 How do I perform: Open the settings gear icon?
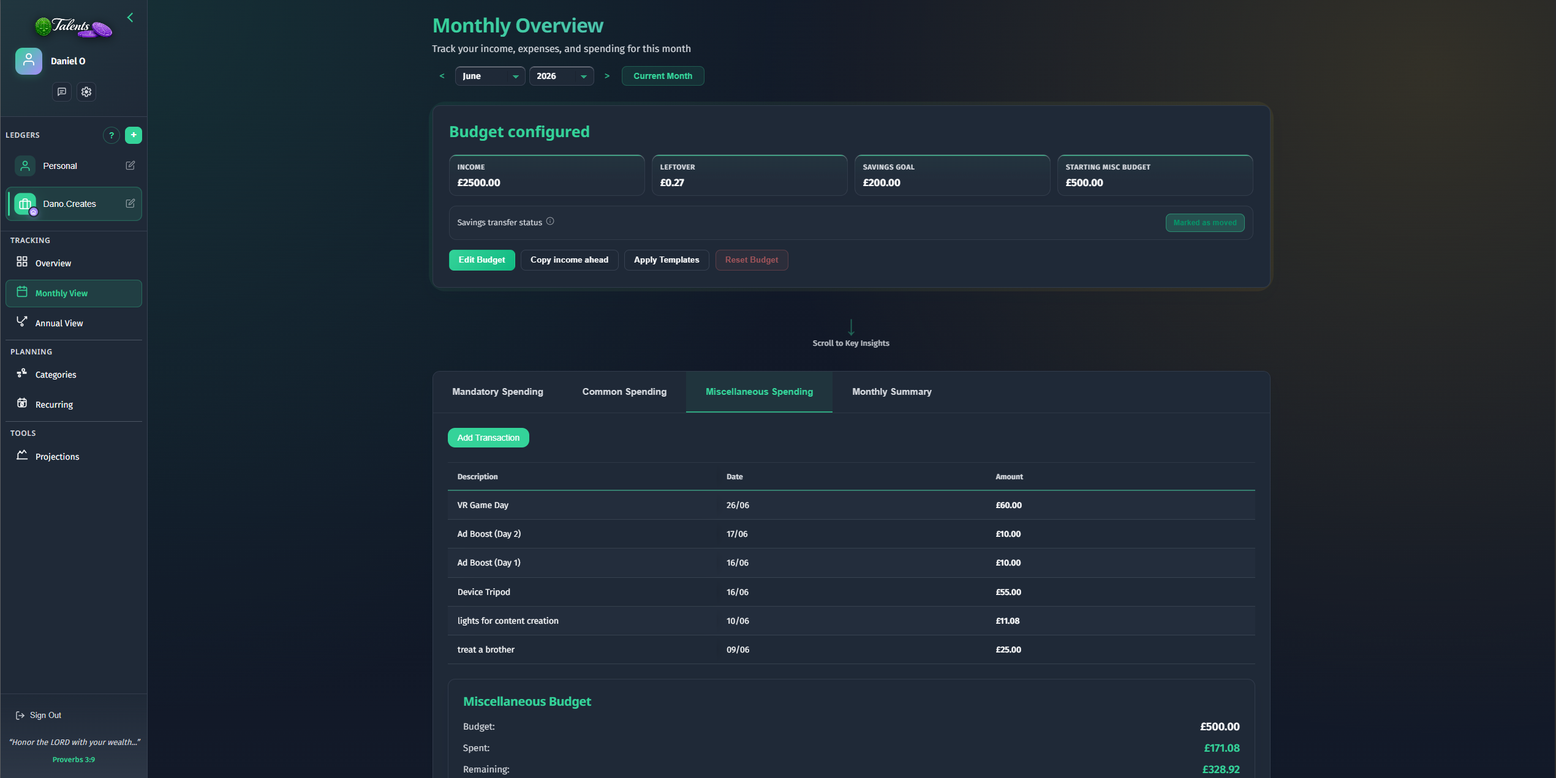pyautogui.click(x=86, y=92)
